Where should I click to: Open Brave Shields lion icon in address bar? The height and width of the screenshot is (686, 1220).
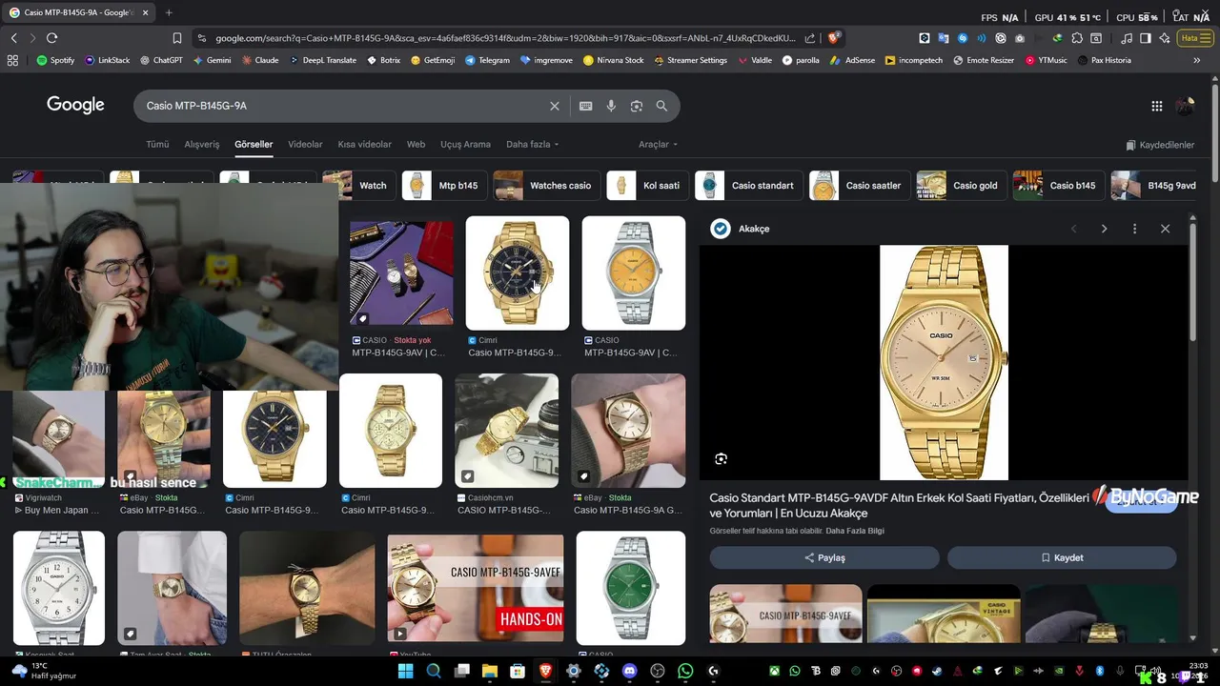click(x=834, y=38)
